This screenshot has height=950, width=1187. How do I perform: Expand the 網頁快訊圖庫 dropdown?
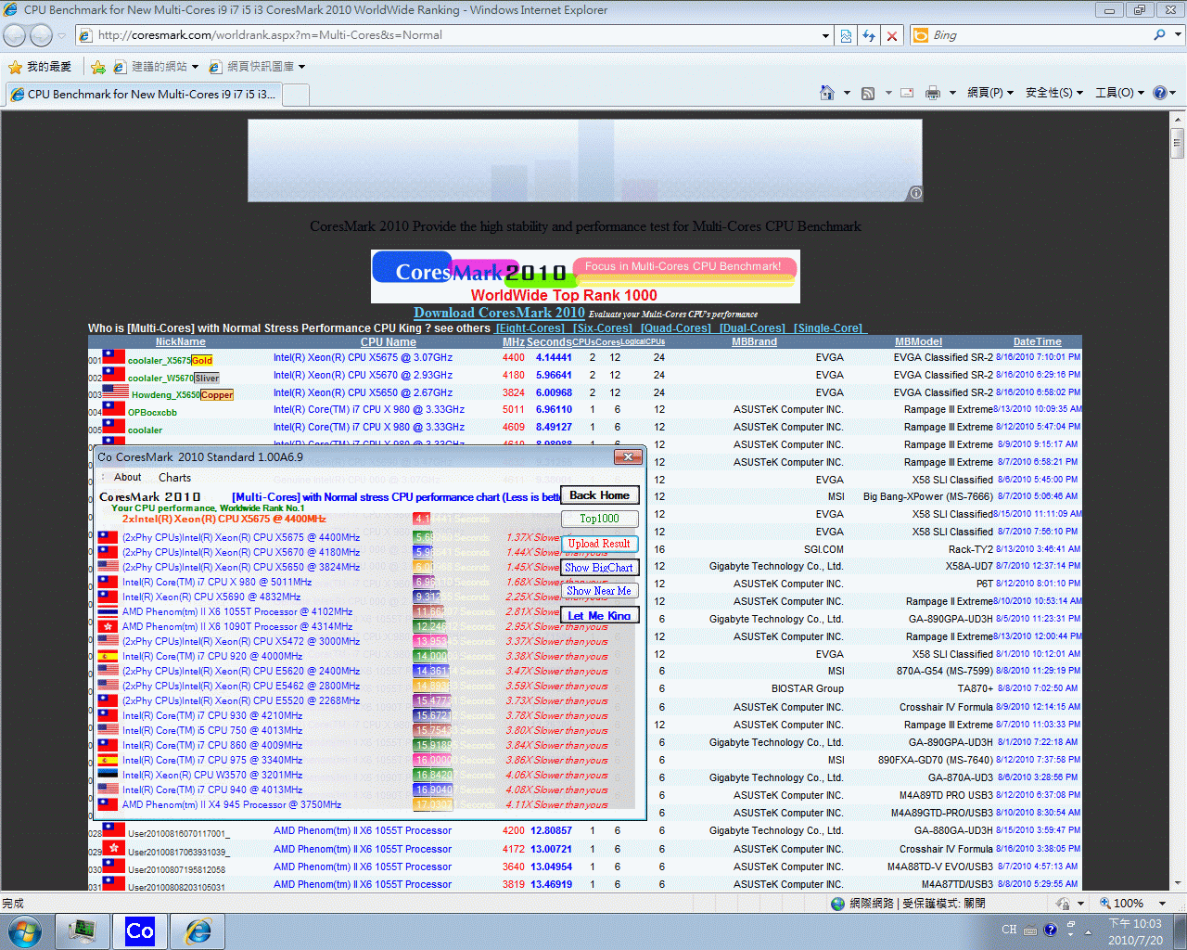pyautogui.click(x=301, y=67)
